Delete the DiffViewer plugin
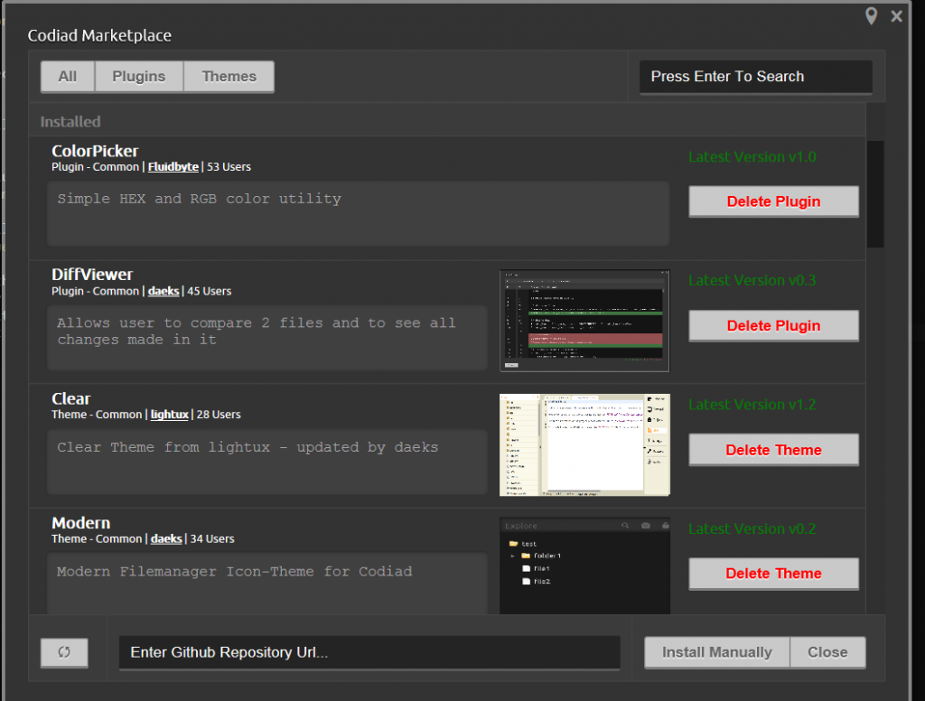Screen dimensions: 925x701 [x=773, y=325]
